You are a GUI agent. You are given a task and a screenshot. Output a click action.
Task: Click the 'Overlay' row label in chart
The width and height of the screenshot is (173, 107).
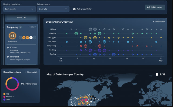(52, 33)
